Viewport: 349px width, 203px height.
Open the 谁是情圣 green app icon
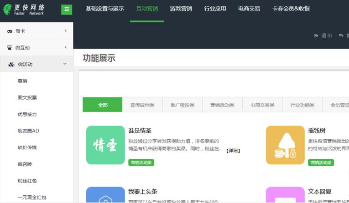pyautogui.click(x=105, y=145)
